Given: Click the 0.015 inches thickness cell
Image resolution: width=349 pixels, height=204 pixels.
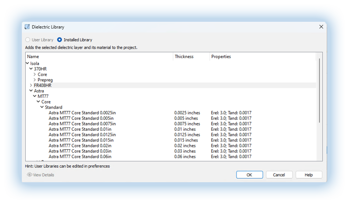Looking at the screenshot, I should [x=186, y=140].
